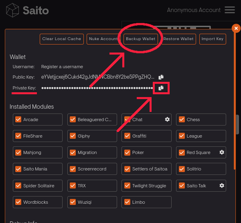Uncheck the Saito Talk module
The width and height of the screenshot is (241, 223).
click(x=182, y=186)
